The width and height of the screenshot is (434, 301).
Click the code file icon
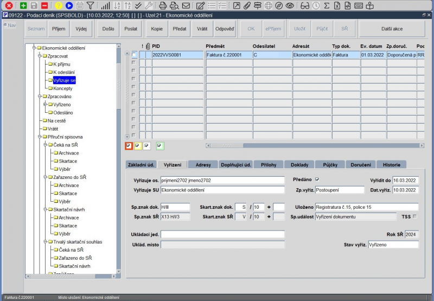point(348,5)
